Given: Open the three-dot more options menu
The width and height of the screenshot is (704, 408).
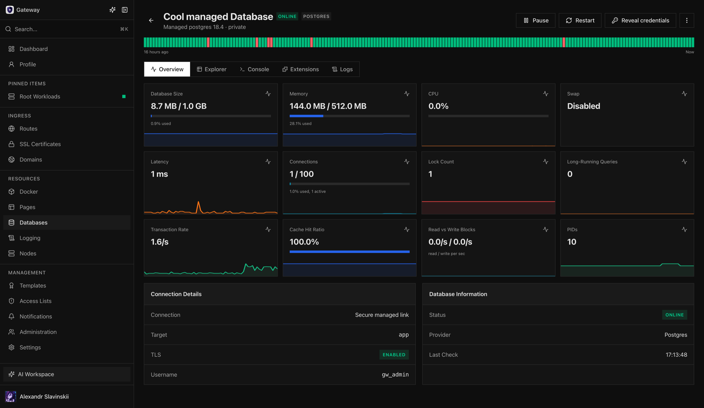Looking at the screenshot, I should point(686,21).
